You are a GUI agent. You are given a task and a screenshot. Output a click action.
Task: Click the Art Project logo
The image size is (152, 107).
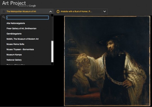click(19, 4)
